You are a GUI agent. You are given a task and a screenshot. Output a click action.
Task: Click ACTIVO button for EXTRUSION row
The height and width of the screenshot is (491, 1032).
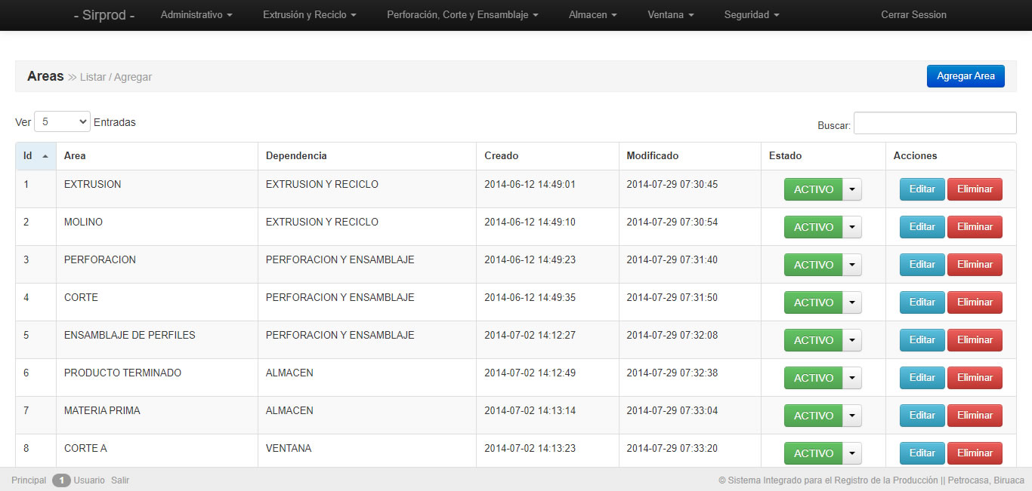pyautogui.click(x=813, y=189)
